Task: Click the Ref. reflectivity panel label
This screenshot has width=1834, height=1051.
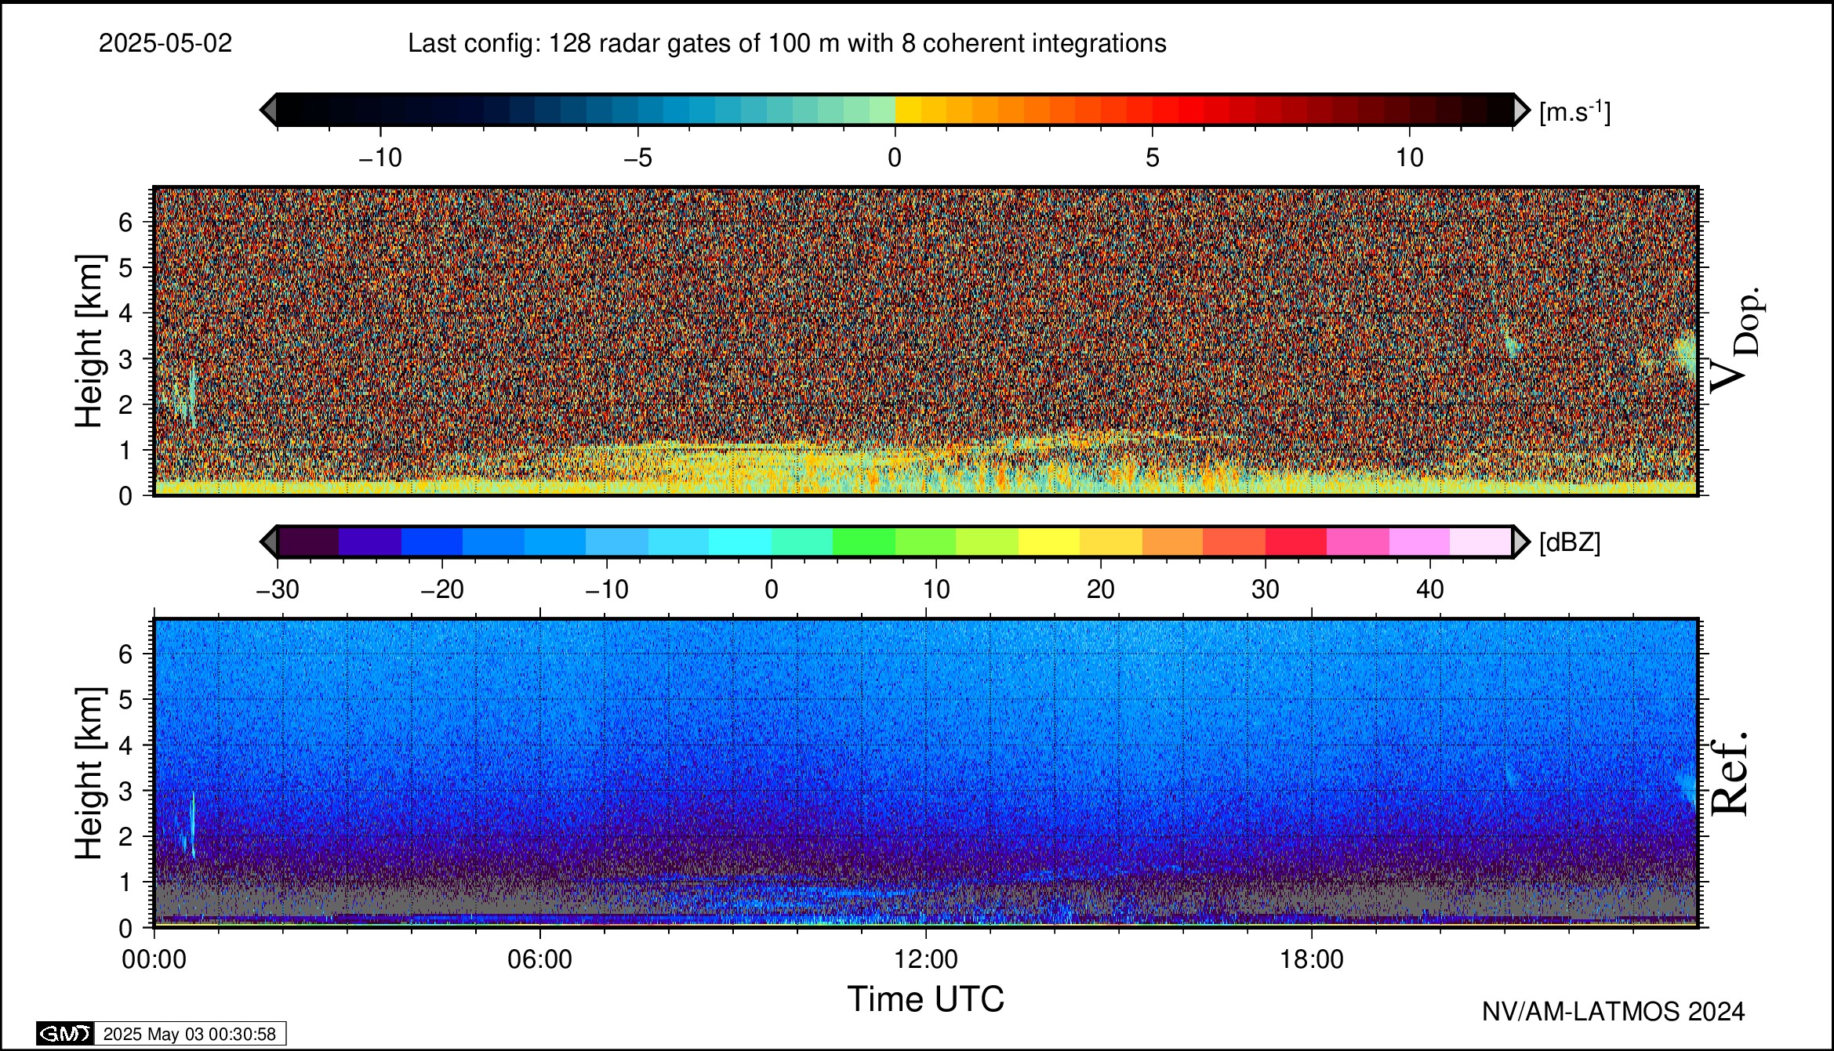Action: [1729, 774]
